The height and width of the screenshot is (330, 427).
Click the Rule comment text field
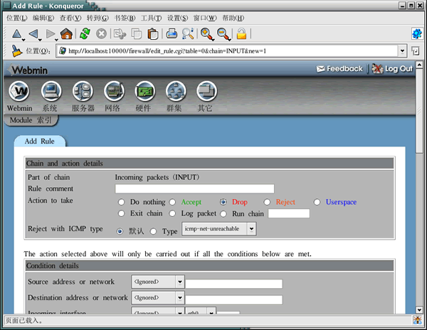tap(194, 188)
